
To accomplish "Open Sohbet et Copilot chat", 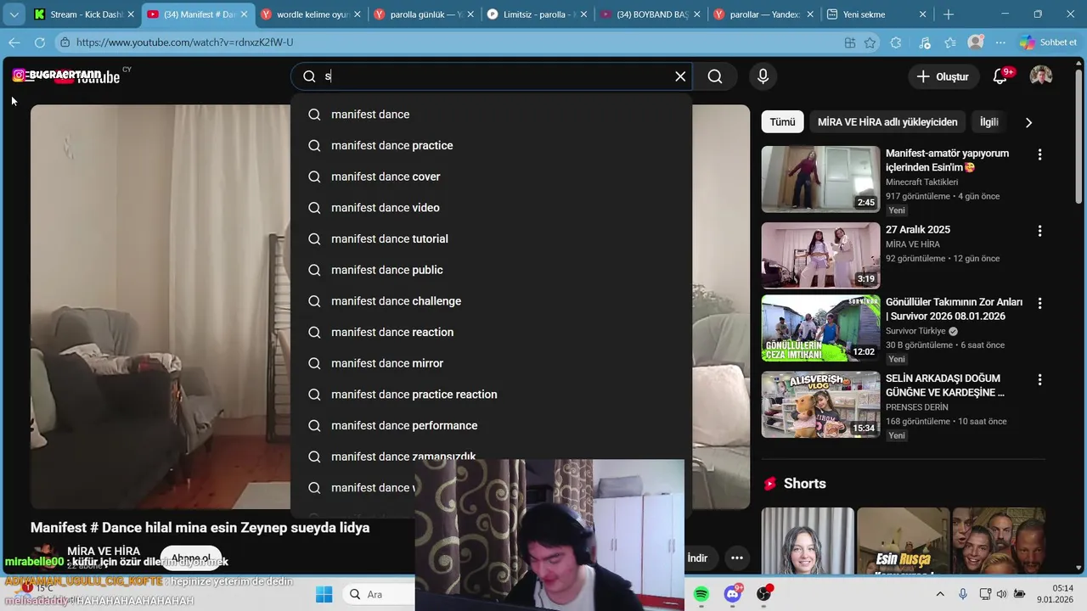I will pyautogui.click(x=1049, y=42).
